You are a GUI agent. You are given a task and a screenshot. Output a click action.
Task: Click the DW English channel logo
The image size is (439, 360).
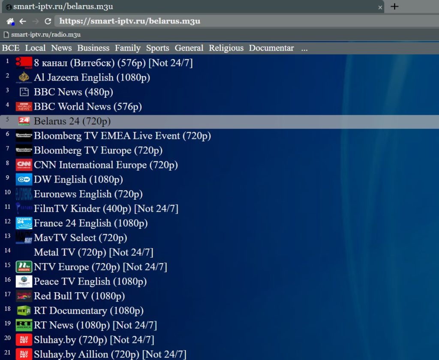[x=24, y=180]
